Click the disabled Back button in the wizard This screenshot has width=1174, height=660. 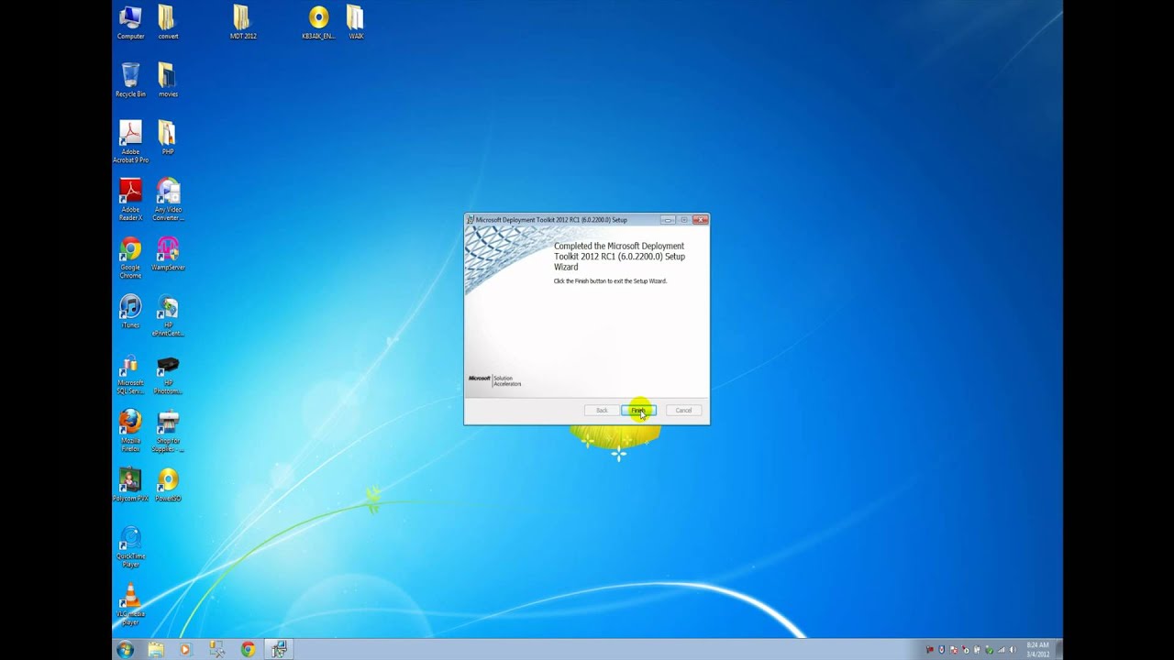(602, 410)
